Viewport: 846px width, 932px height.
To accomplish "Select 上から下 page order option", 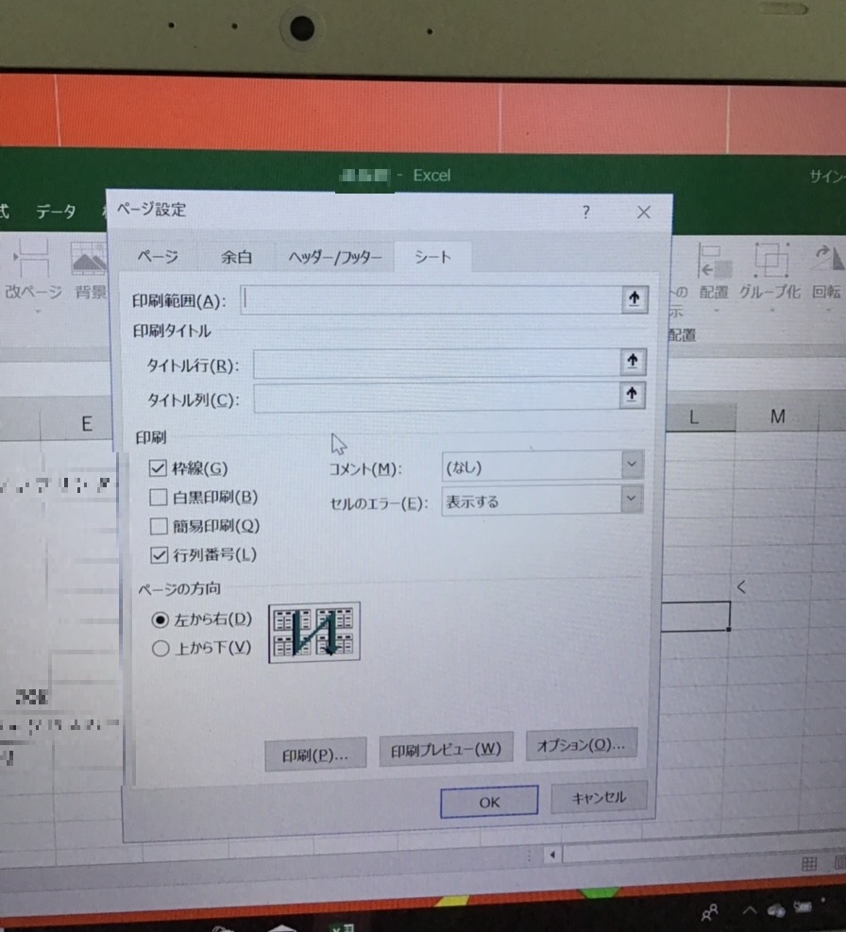I will [x=161, y=648].
